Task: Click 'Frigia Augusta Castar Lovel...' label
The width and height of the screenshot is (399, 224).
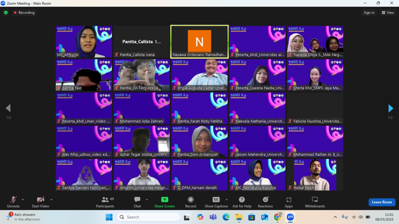Action: click(x=202, y=88)
